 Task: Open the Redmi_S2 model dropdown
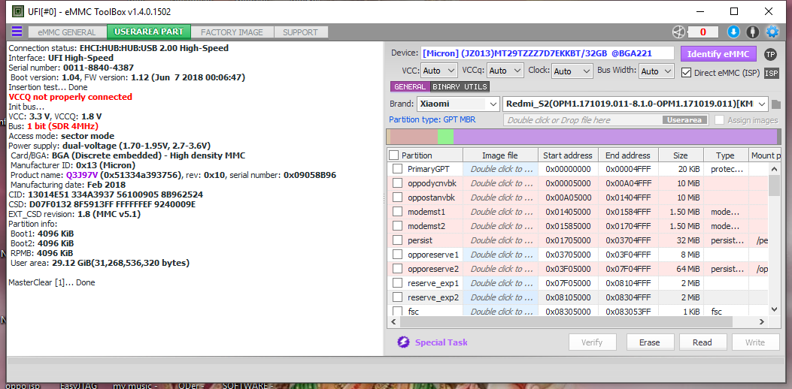pos(636,104)
